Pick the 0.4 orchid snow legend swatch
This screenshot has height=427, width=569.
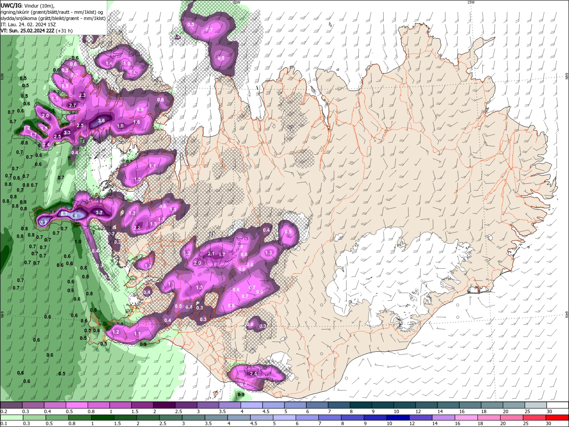55,405
